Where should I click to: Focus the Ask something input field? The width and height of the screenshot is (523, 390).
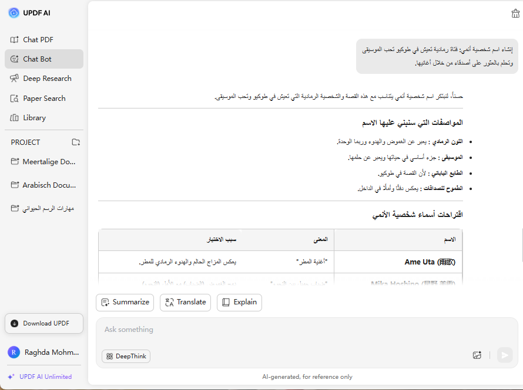coord(307,330)
